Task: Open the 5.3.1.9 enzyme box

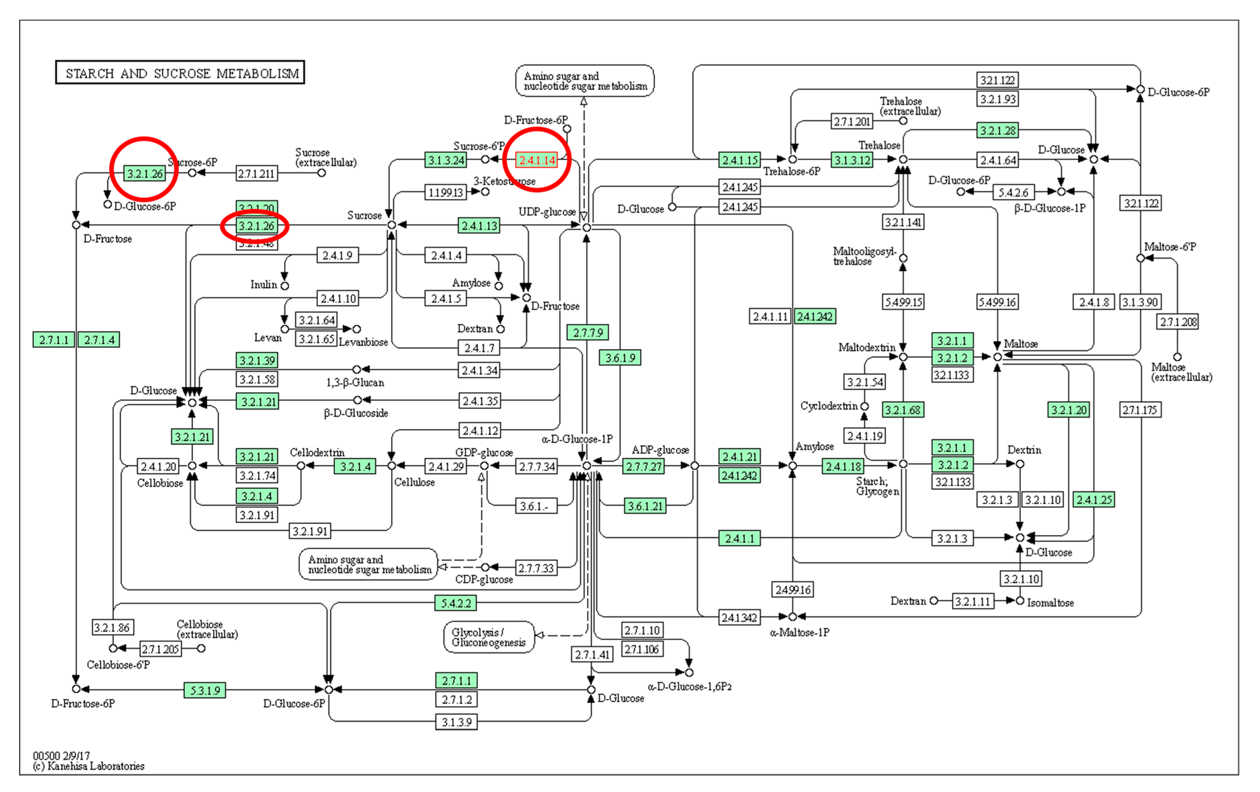Action: click(x=205, y=690)
